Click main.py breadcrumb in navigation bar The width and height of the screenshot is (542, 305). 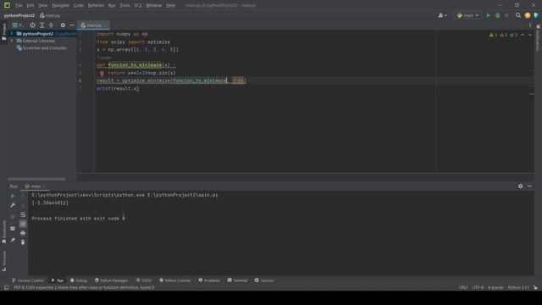(50, 15)
